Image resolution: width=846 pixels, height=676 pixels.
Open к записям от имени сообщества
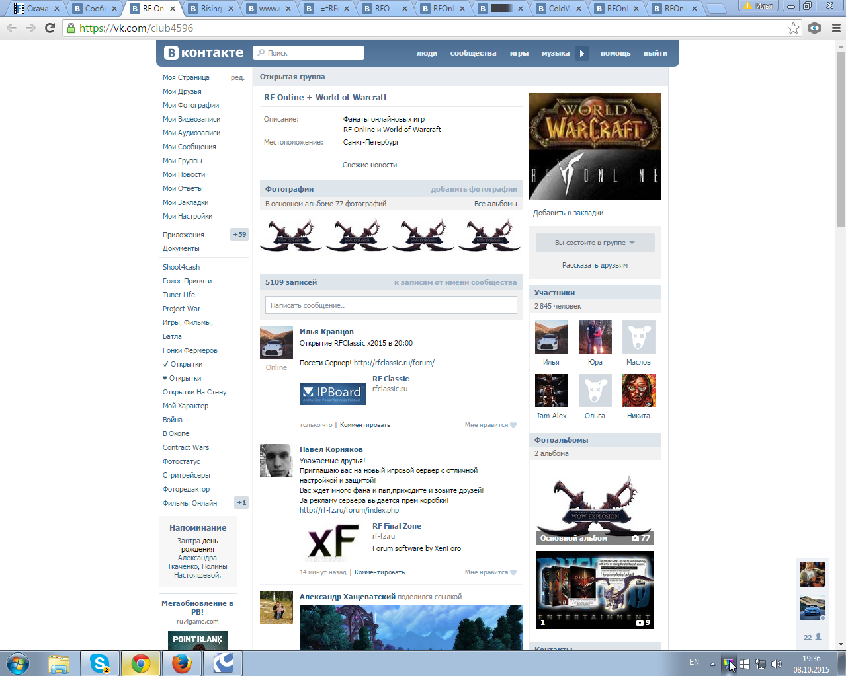(x=456, y=282)
